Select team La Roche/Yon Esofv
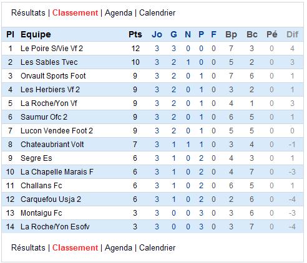The height and width of the screenshot is (263, 307). pyautogui.click(x=55, y=227)
